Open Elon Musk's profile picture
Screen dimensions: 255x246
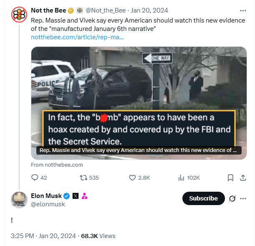click(19, 200)
